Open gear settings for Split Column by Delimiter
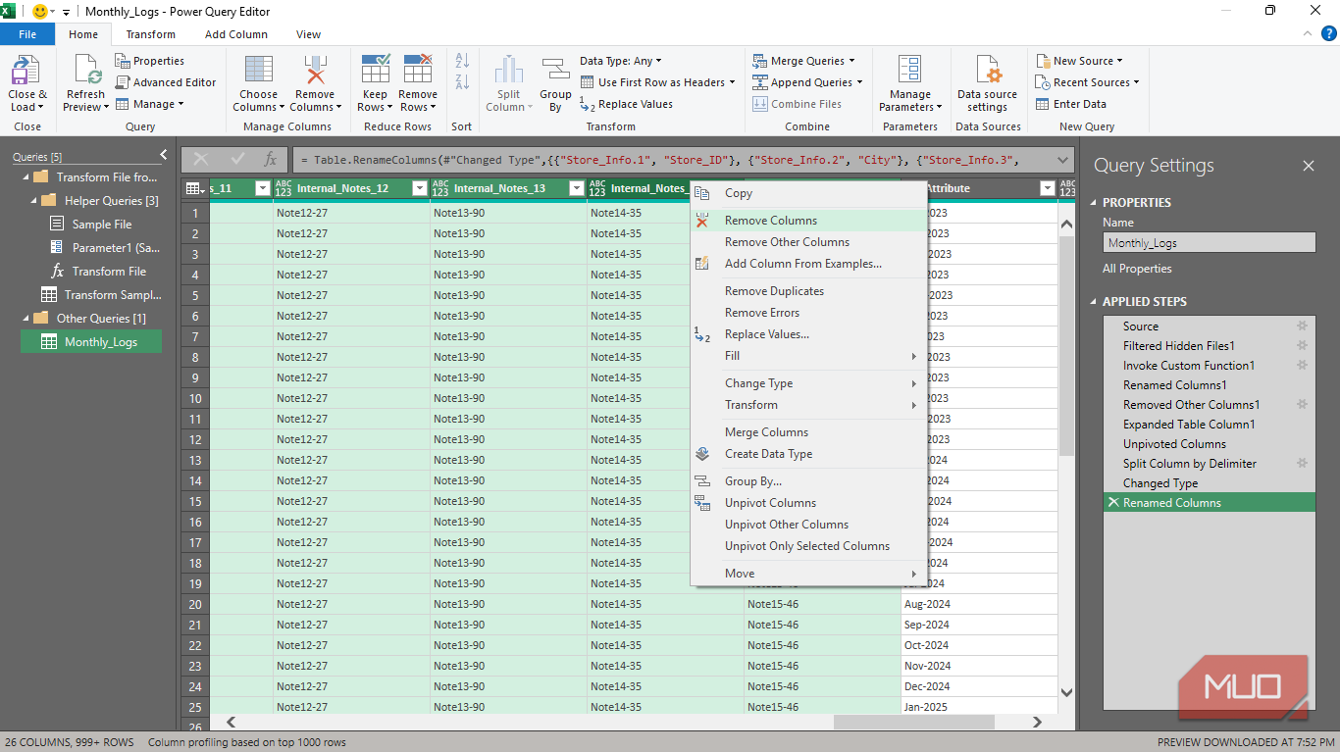Screen dimensions: 1340x753 tap(1303, 463)
